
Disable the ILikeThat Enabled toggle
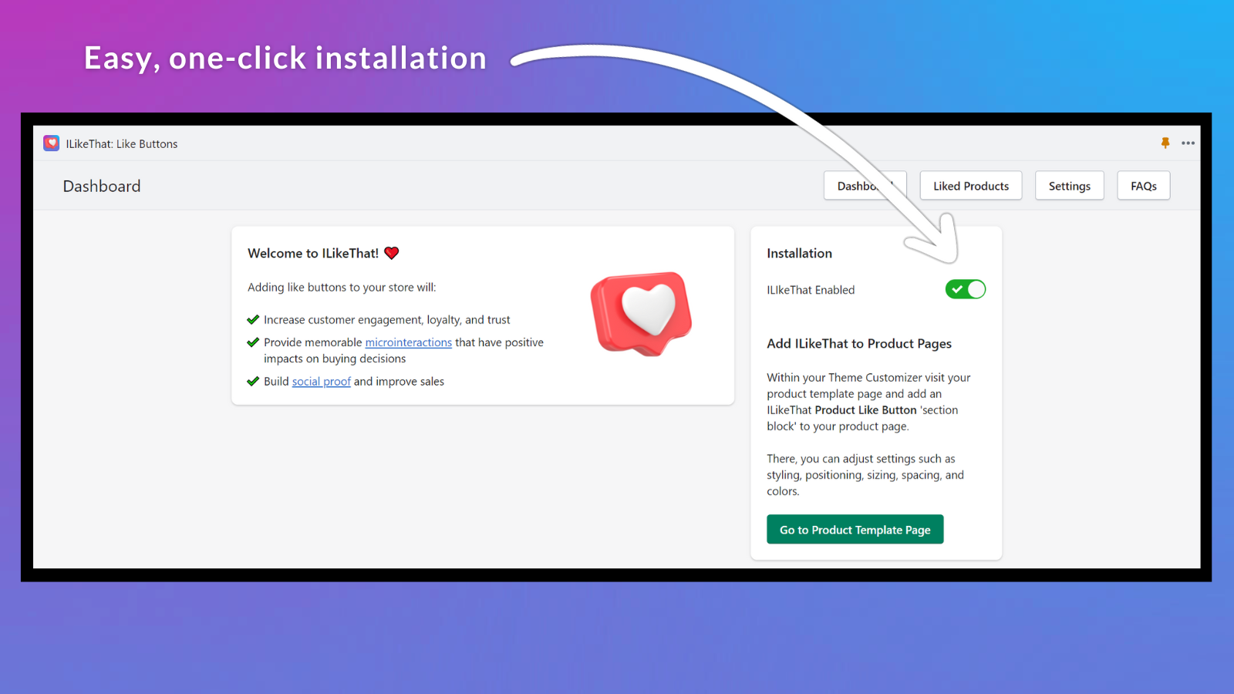966,289
